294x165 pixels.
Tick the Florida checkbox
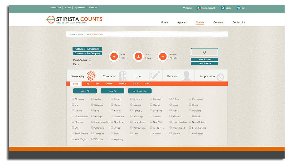[112, 105]
